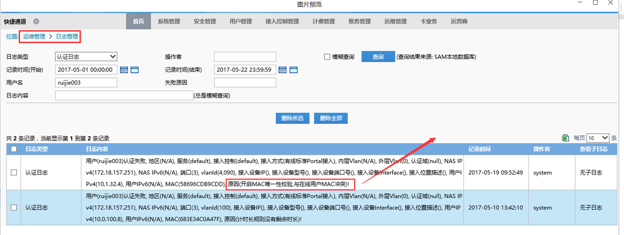This screenshot has height=235, width=624.
Task: Select the checkbox for the 2017-05-19 log row
Action: [14, 173]
